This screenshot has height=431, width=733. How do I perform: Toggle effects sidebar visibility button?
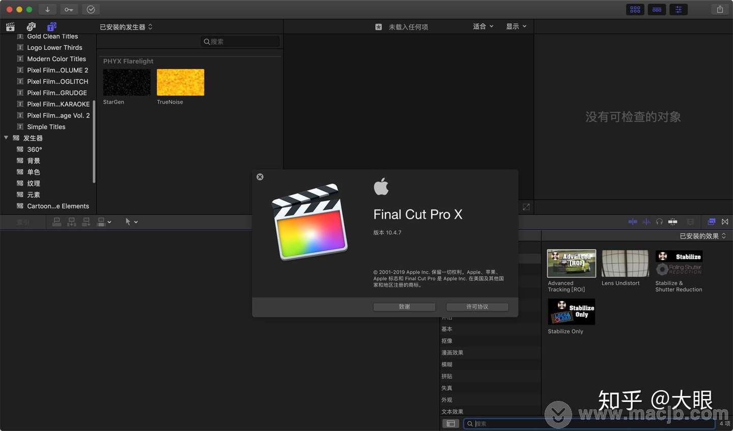[x=450, y=423]
